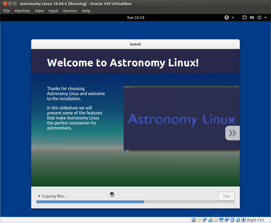This screenshot has width=271, height=223.
Task: Open the session menu dropdown arrow
Action: (x=265, y=17)
